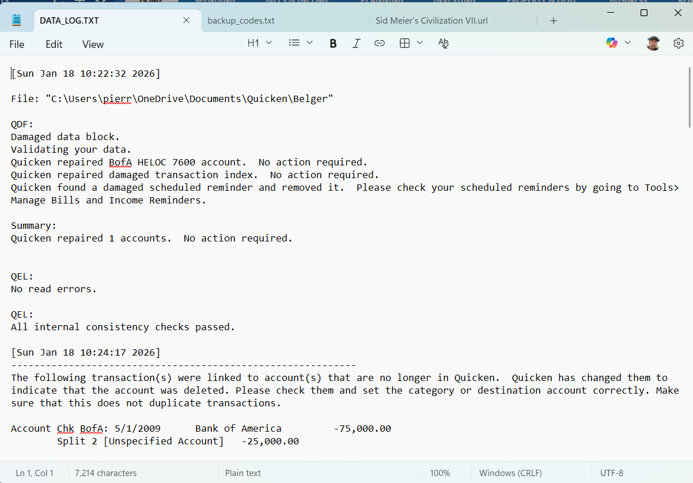Maximize the Notepad window
This screenshot has height=483, width=693.
(x=644, y=13)
